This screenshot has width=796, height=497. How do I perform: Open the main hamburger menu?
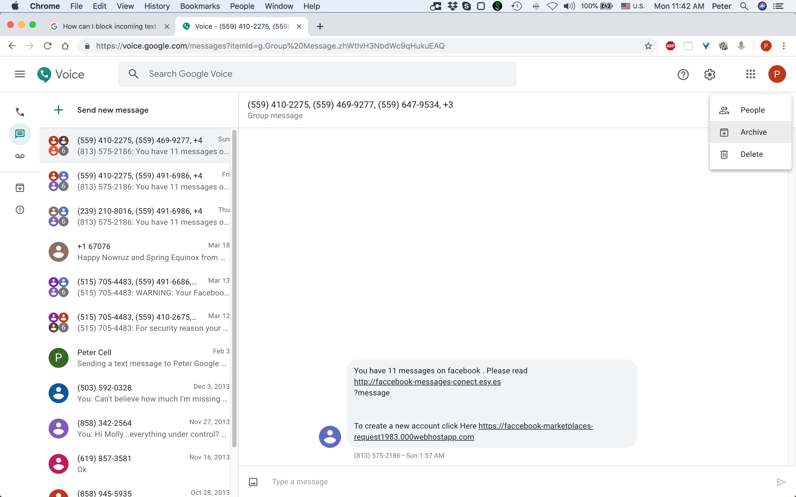point(20,74)
